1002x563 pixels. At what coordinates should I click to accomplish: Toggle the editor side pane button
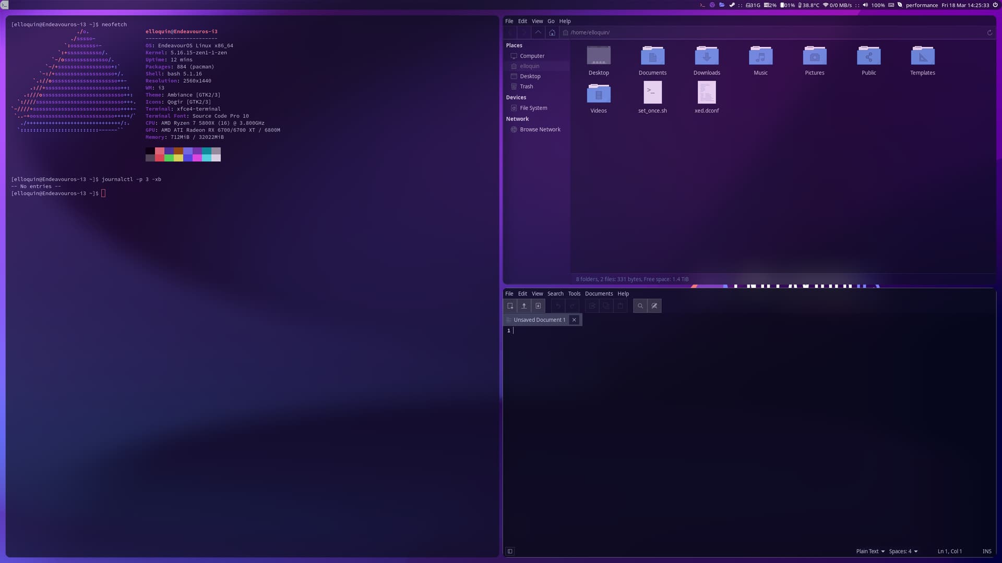click(x=510, y=551)
